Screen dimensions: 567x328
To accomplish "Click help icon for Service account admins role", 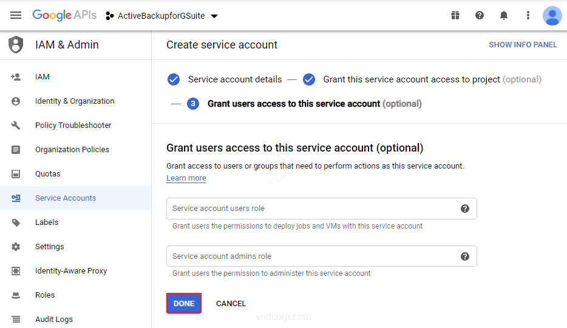I will [x=465, y=256].
